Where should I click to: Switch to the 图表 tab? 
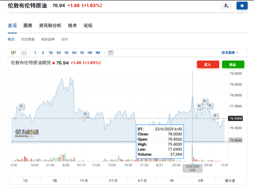[x=28, y=26]
